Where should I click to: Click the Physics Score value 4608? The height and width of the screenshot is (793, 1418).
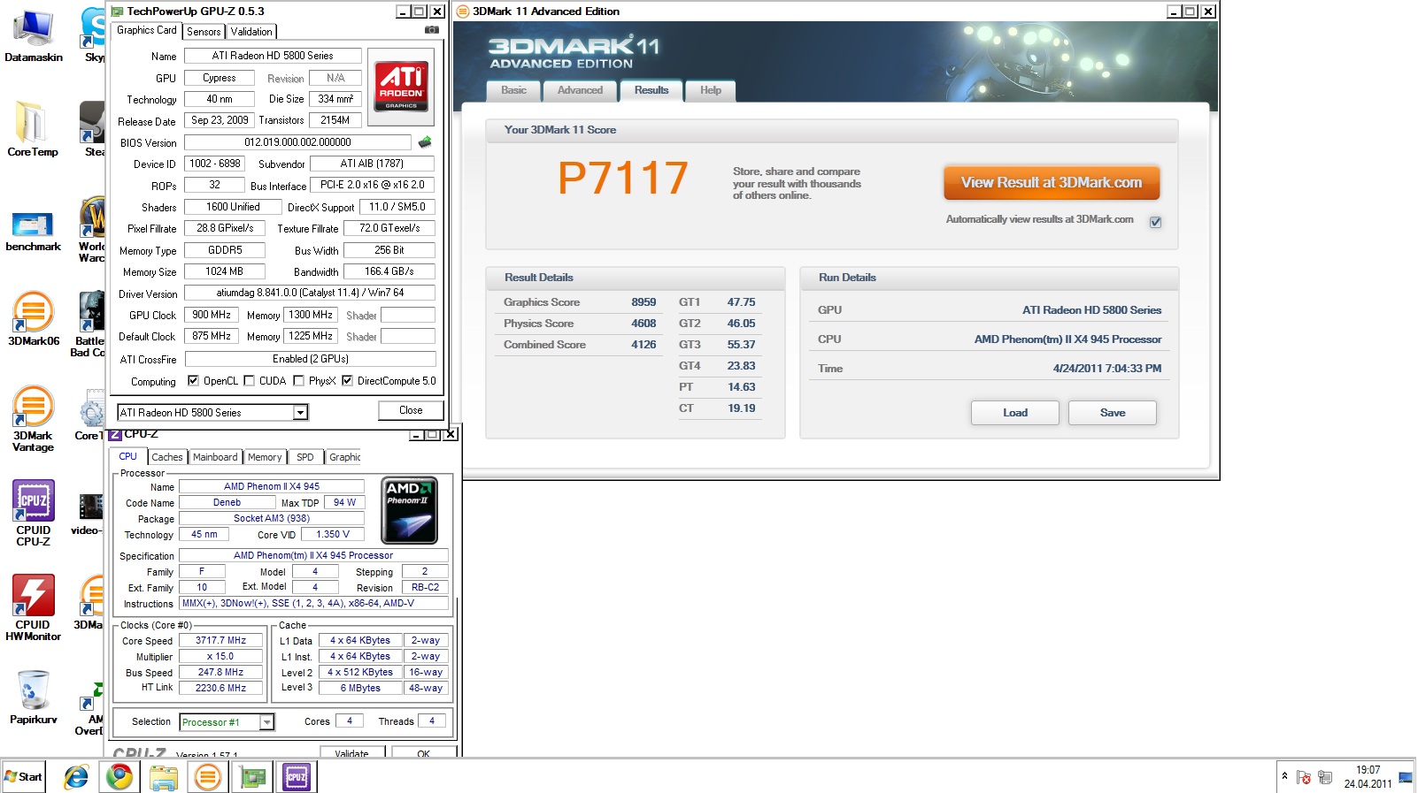click(643, 324)
